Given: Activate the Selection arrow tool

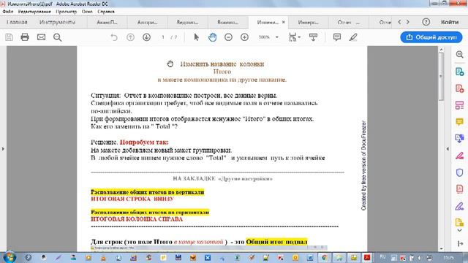Looking at the screenshot, I should tap(196, 37).
